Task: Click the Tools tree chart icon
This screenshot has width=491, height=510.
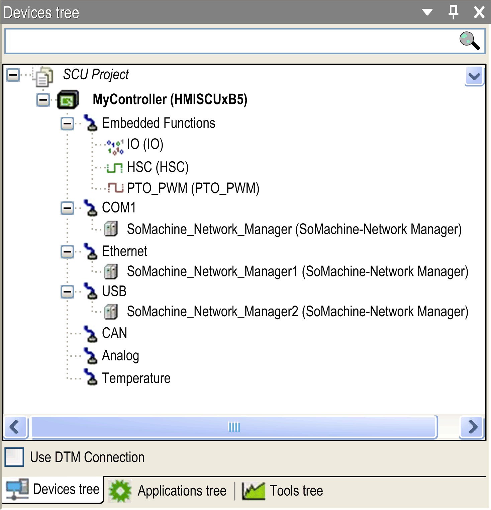Action: (253, 491)
